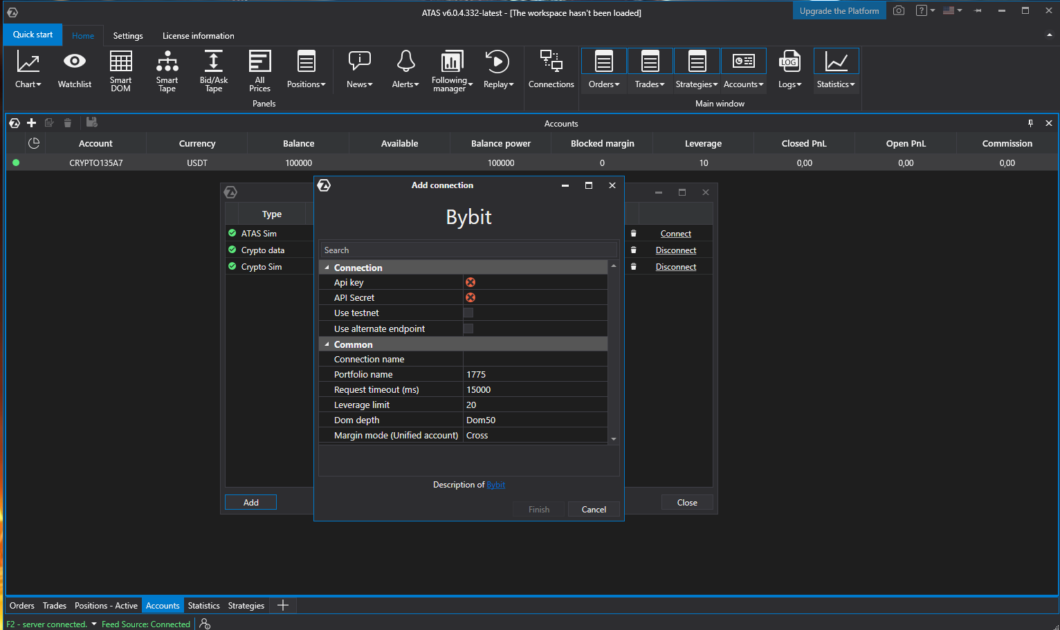The image size is (1060, 630).
Task: Disconnect the Crypto Sim connection
Action: pos(675,267)
